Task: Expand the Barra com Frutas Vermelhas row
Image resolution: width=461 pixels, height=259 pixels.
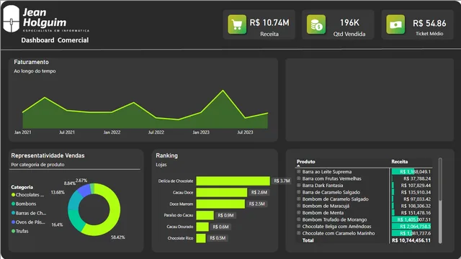Action: (299, 178)
